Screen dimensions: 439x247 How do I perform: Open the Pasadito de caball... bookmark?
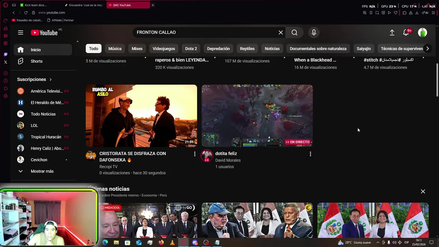click(27, 20)
